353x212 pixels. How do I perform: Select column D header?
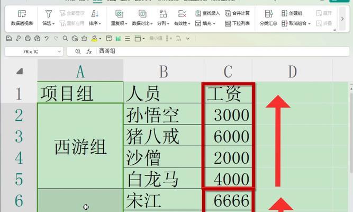(x=293, y=71)
